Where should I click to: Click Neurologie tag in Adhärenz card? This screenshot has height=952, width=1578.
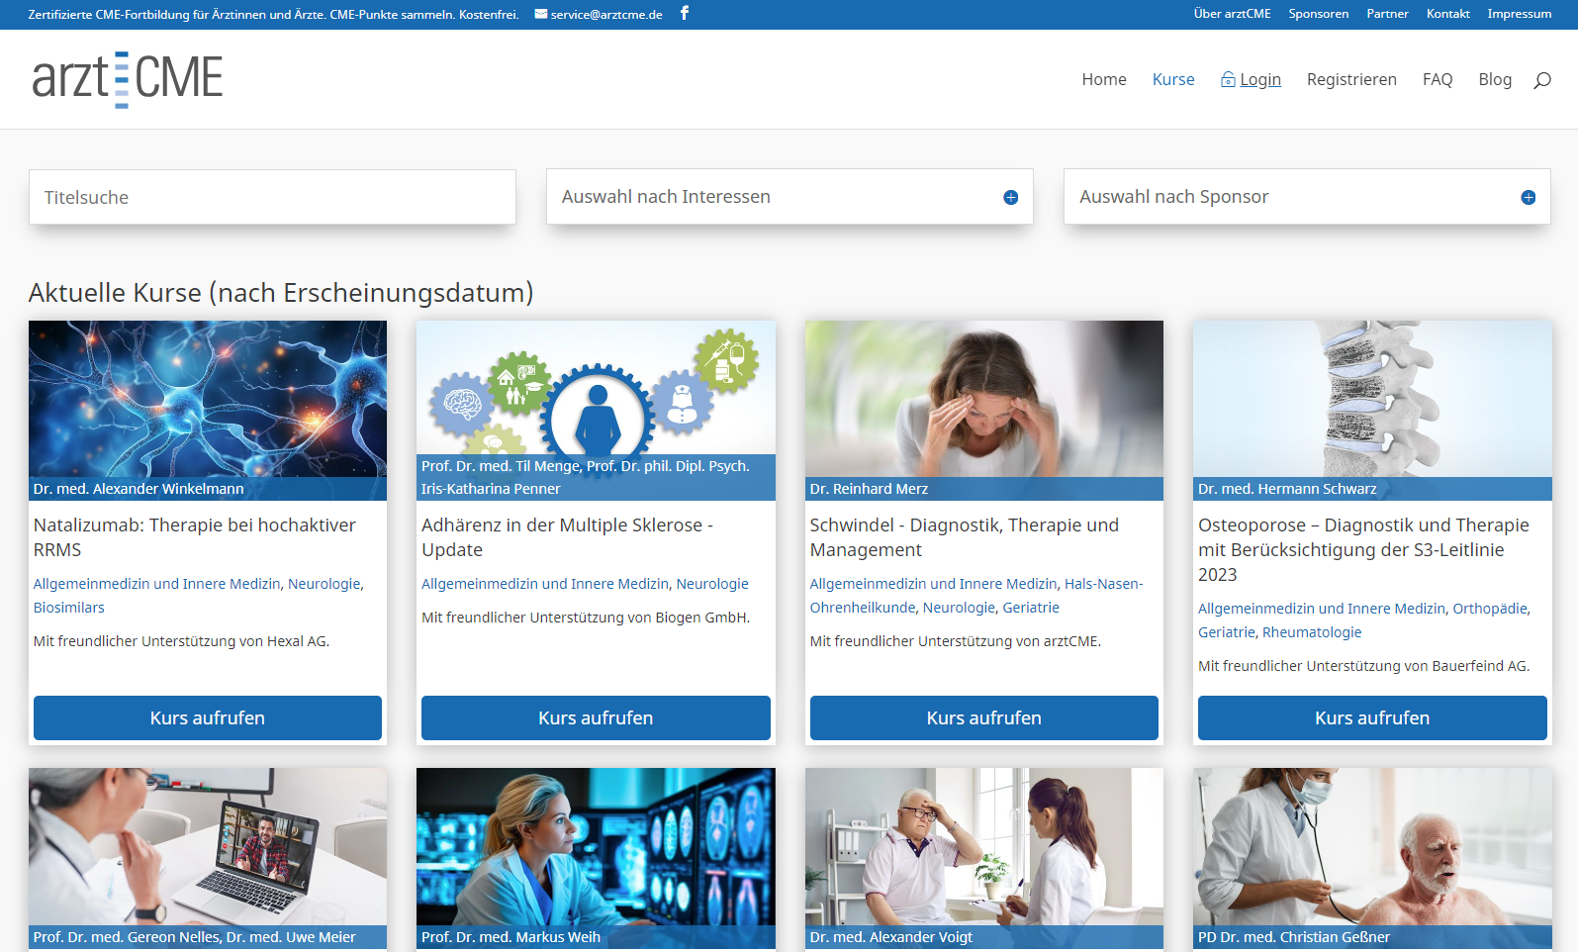712,584
